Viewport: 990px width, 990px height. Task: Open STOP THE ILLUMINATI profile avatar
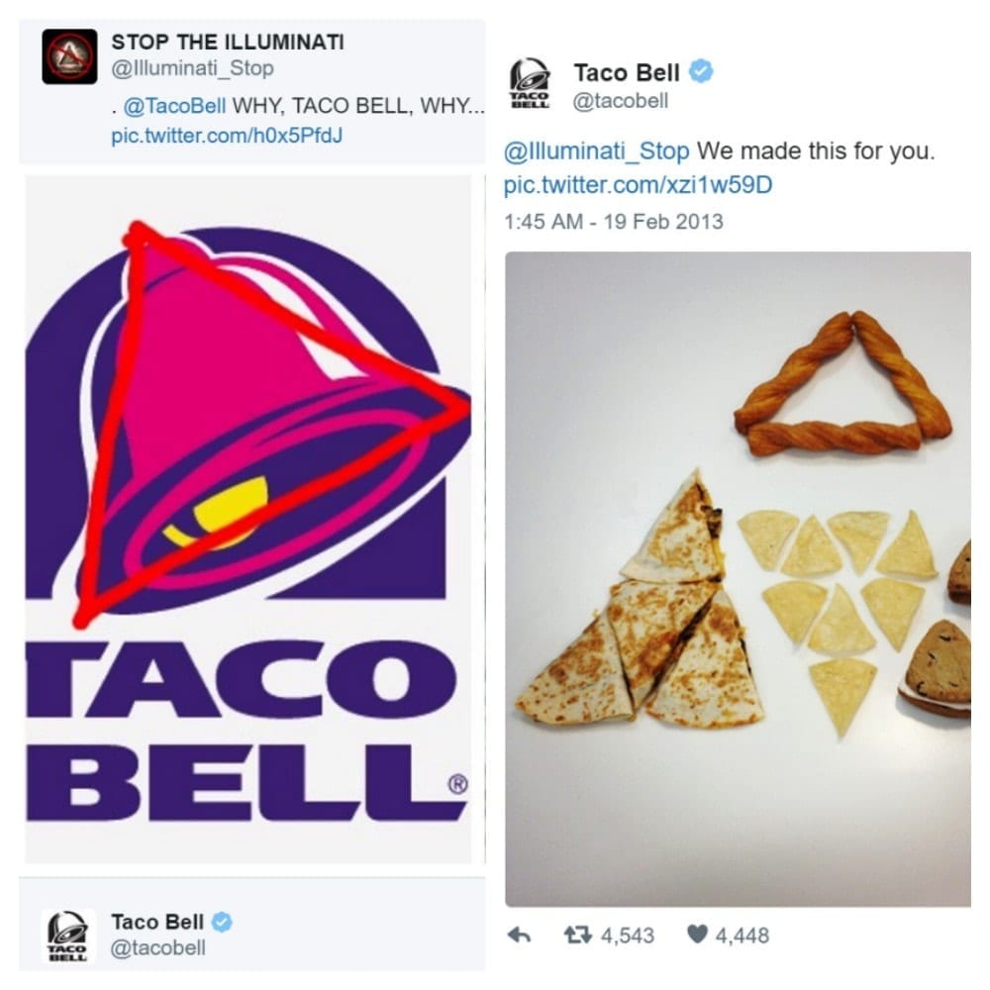pos(69,56)
